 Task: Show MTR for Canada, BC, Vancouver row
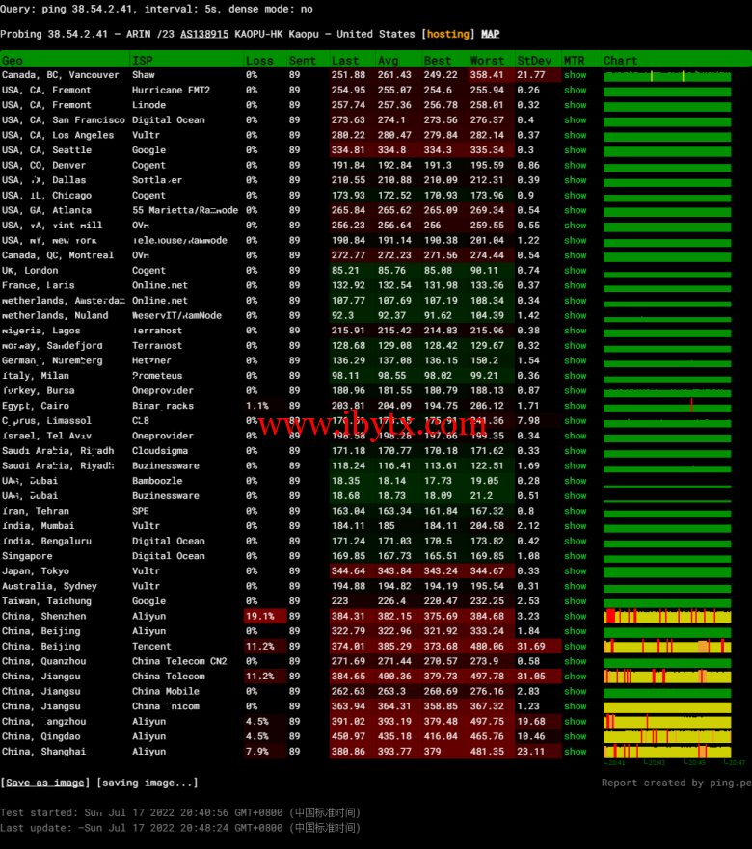pyautogui.click(x=575, y=75)
